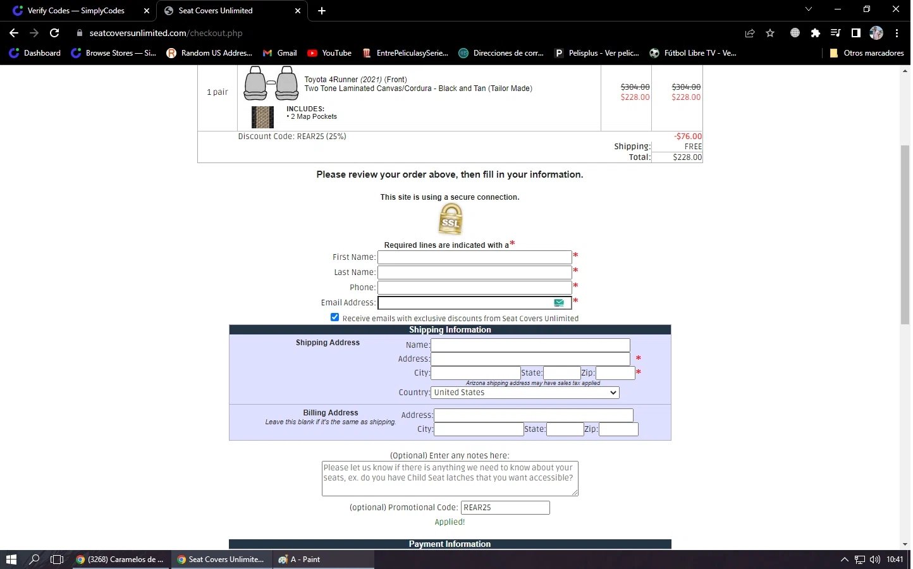Viewport: 913px width, 569px height.
Task: Click the browser forward arrow
Action: pos(34,33)
